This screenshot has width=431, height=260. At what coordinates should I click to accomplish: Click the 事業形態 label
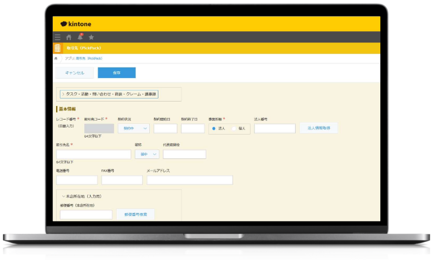point(215,119)
